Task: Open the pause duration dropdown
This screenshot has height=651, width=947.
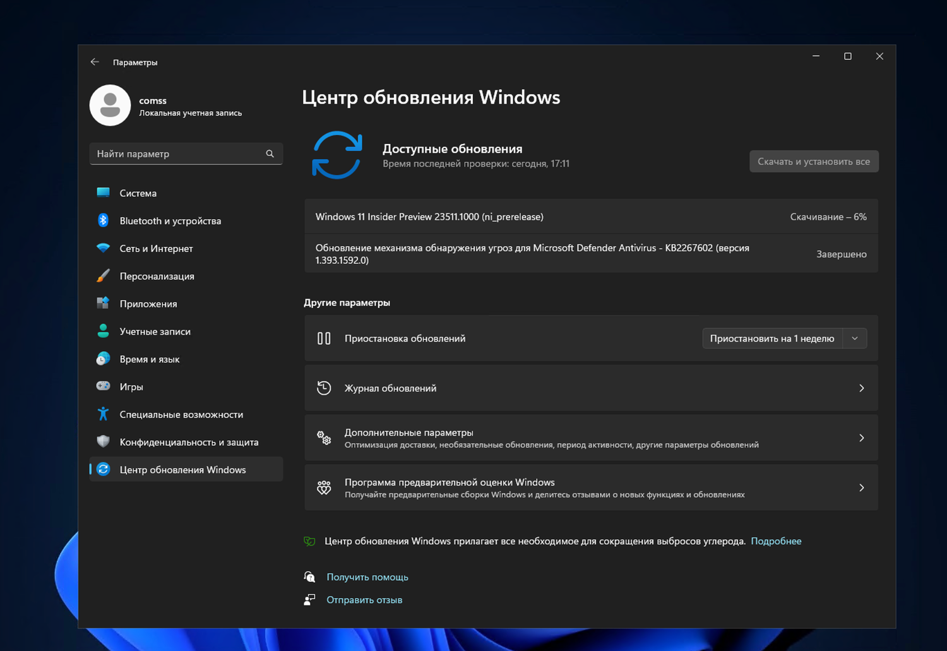Action: click(x=855, y=338)
